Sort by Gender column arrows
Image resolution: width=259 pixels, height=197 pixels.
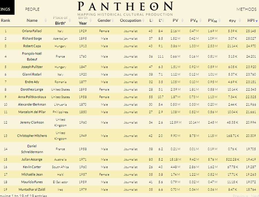tap(113, 20)
